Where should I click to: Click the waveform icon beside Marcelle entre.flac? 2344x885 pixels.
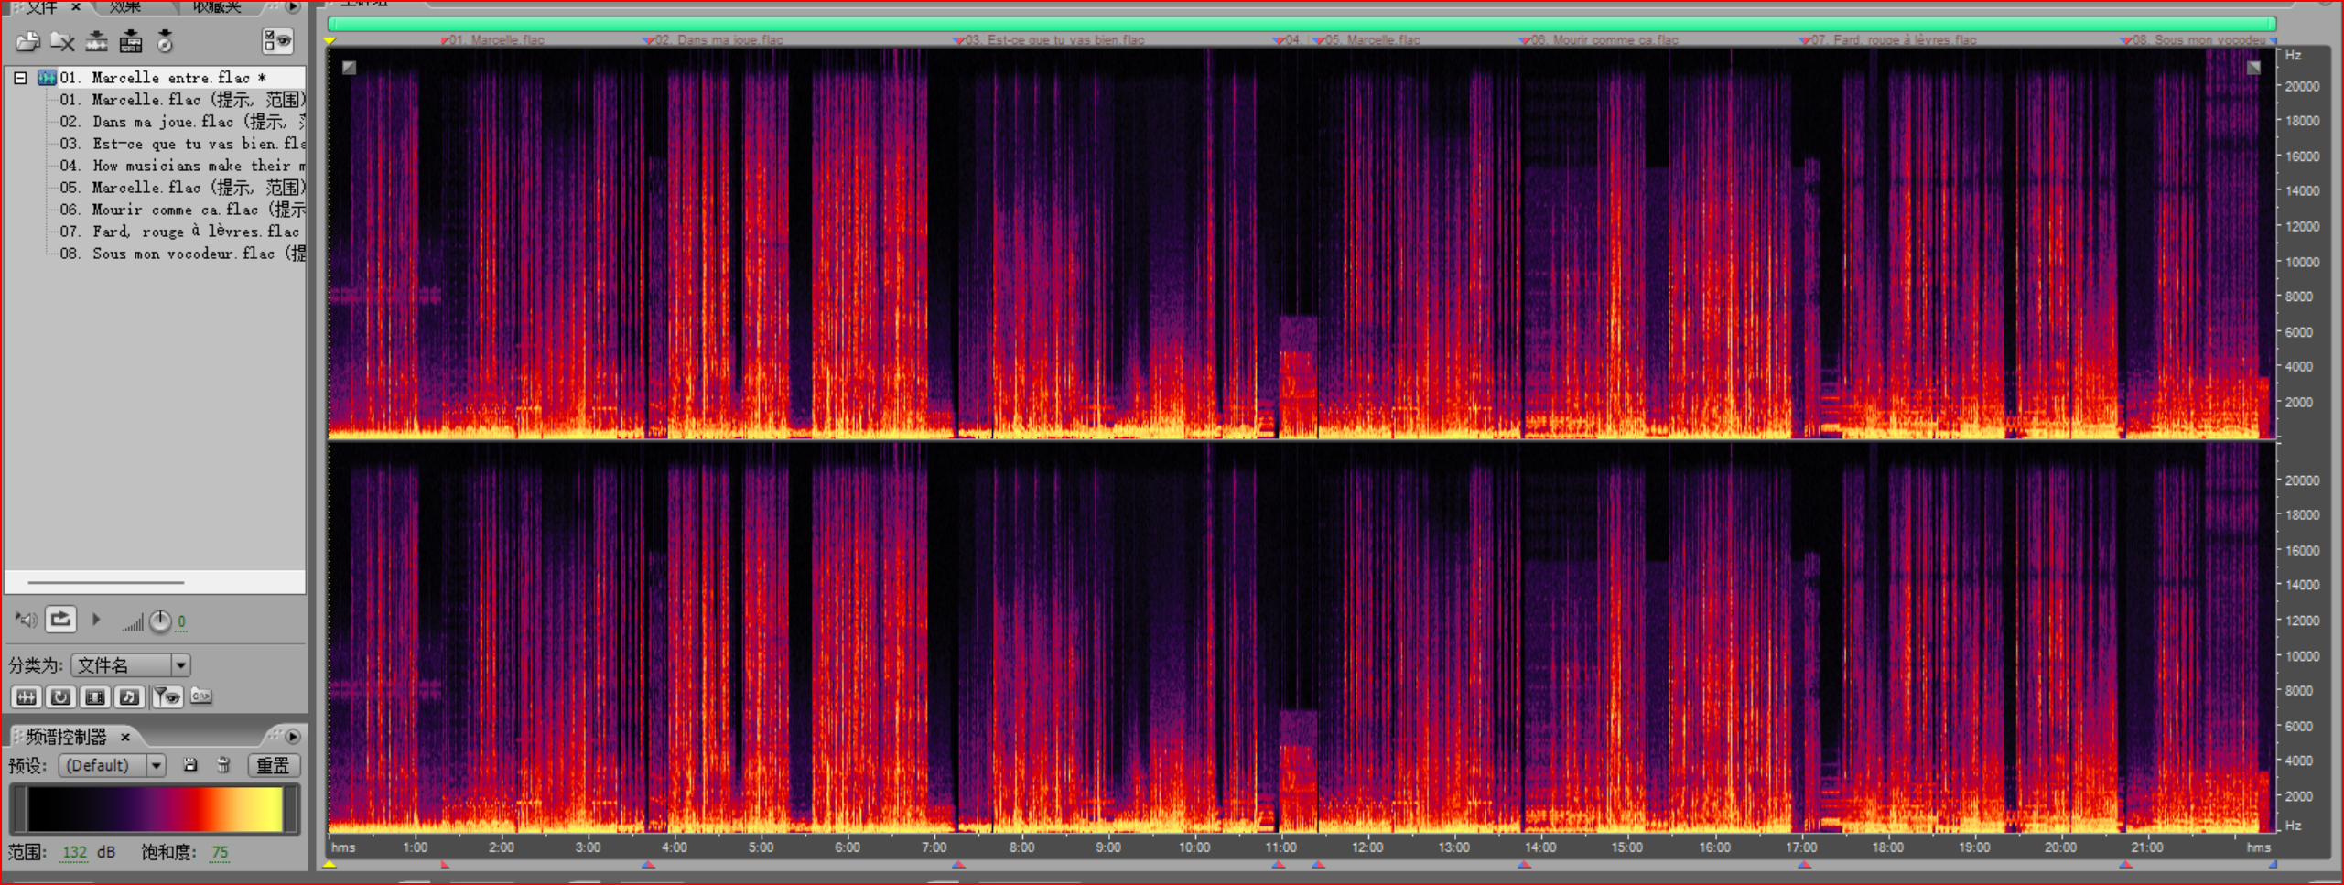(x=47, y=78)
